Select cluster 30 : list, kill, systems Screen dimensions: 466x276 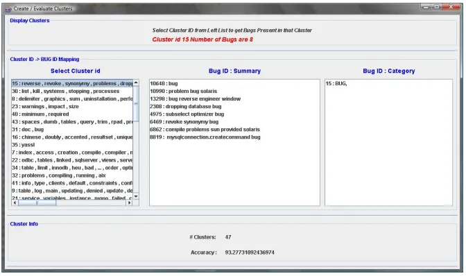tap(72, 92)
